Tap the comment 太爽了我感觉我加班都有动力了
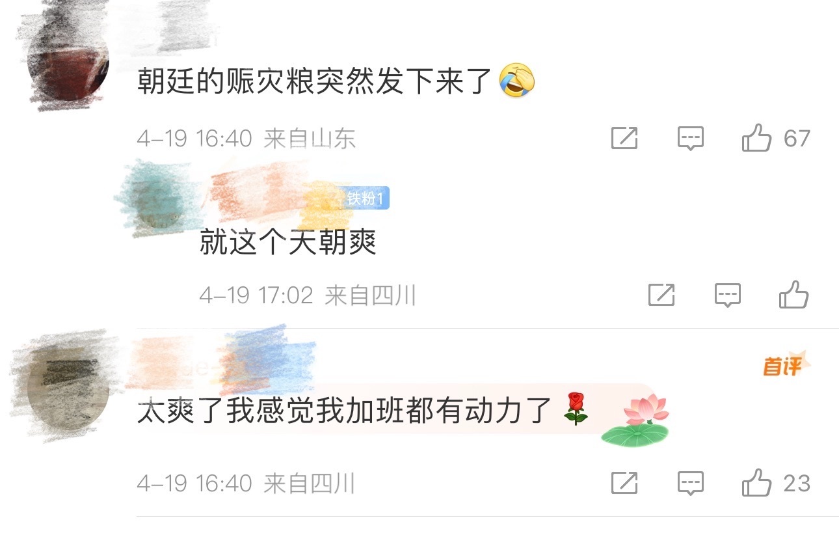Viewport: 839px width, 533px height. [345, 412]
